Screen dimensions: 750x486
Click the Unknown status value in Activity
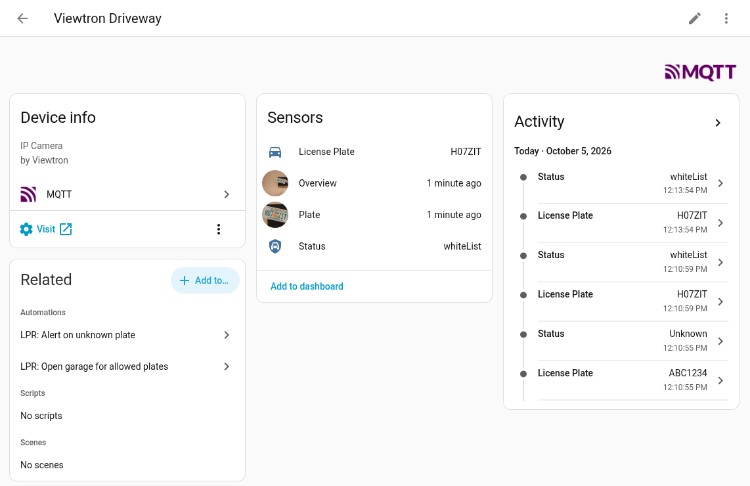(688, 334)
